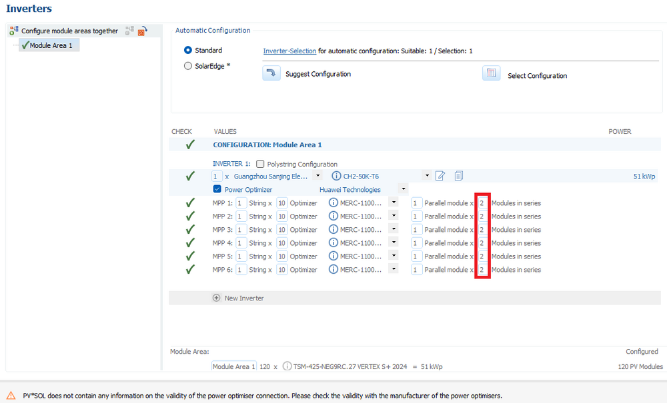
Task: Enable the Polystring Configuration checkbox
Action: click(260, 164)
